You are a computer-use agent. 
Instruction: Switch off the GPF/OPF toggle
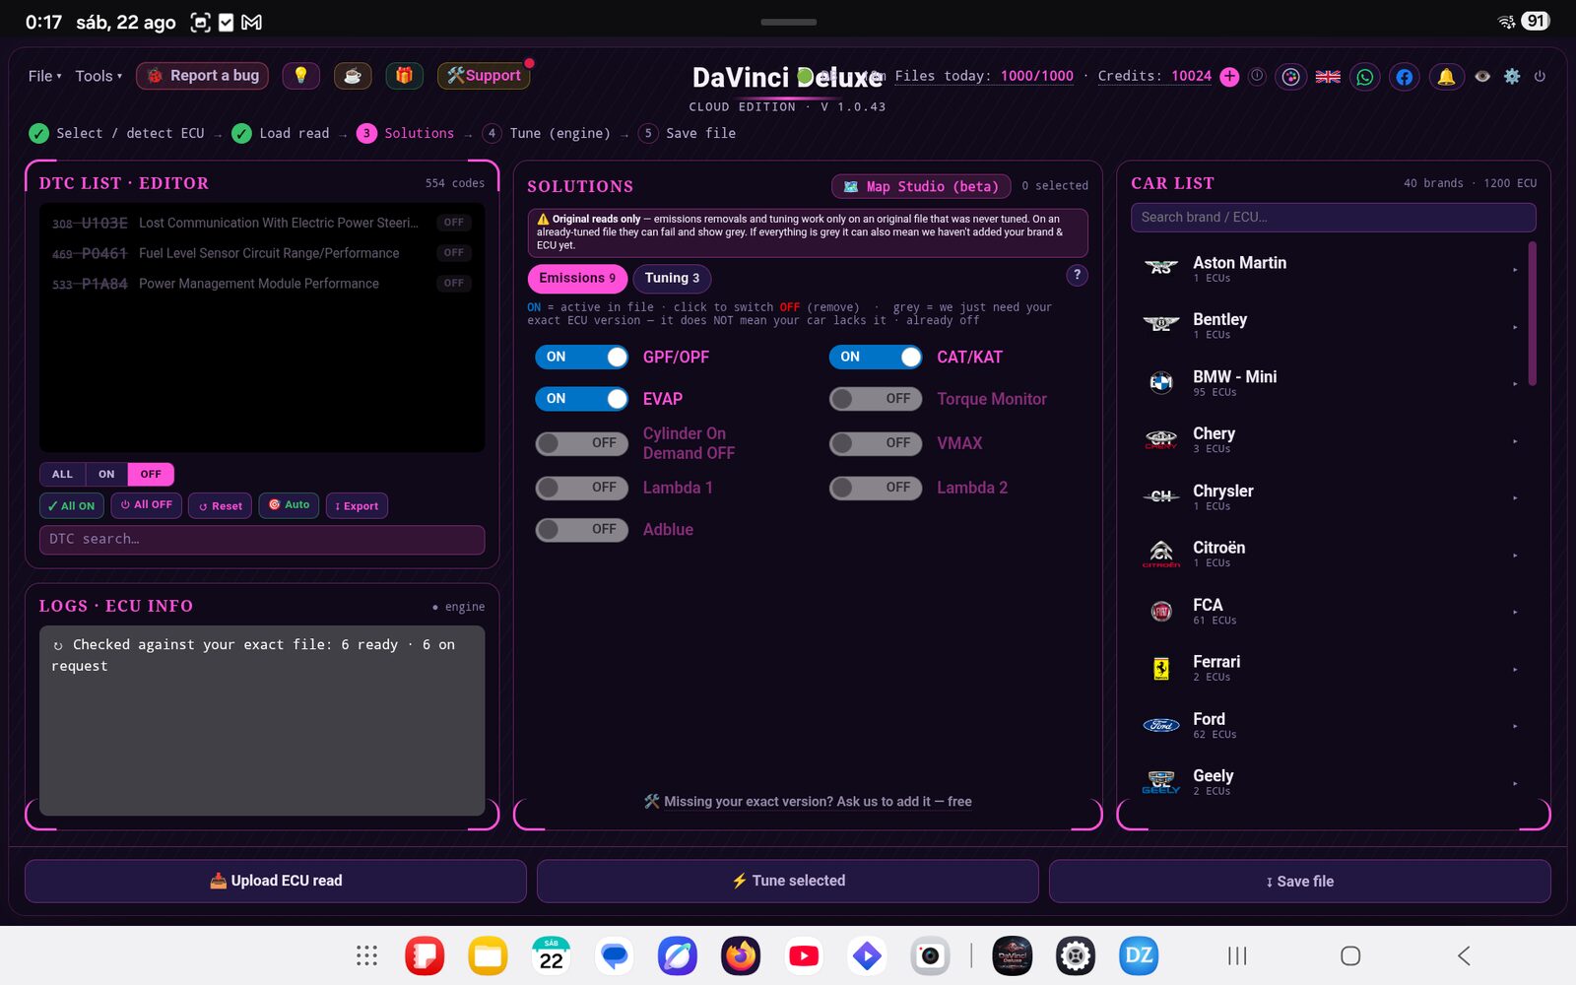point(582,357)
